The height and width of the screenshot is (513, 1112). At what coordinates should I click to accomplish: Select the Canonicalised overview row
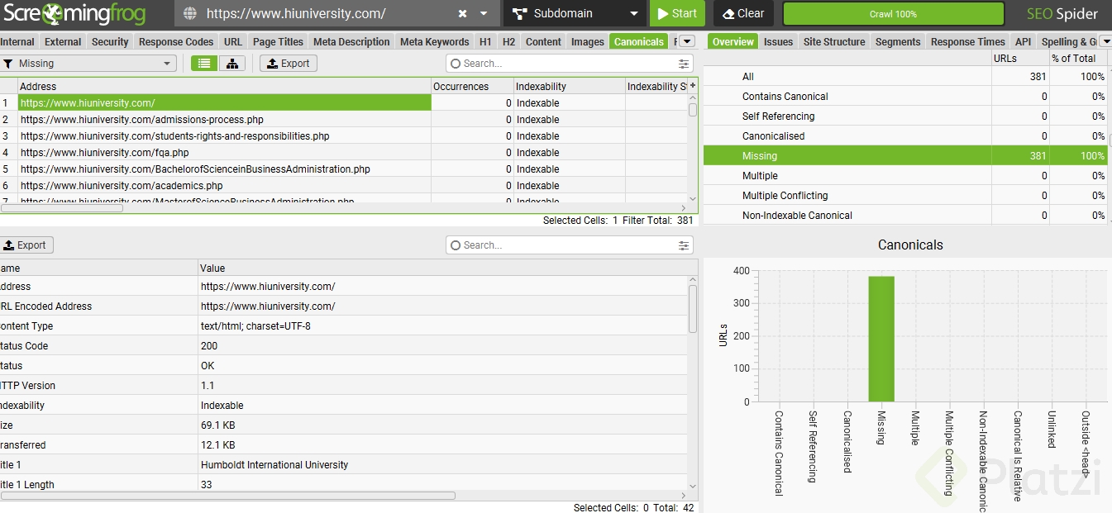point(905,136)
